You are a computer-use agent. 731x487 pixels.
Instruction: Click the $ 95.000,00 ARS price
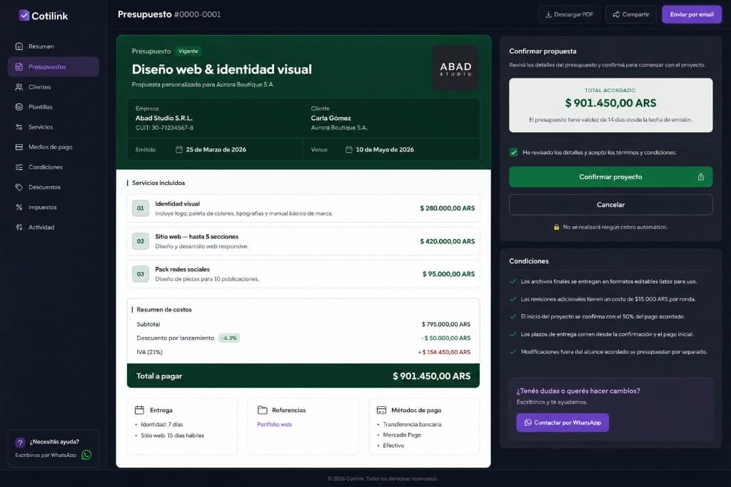[x=448, y=273]
